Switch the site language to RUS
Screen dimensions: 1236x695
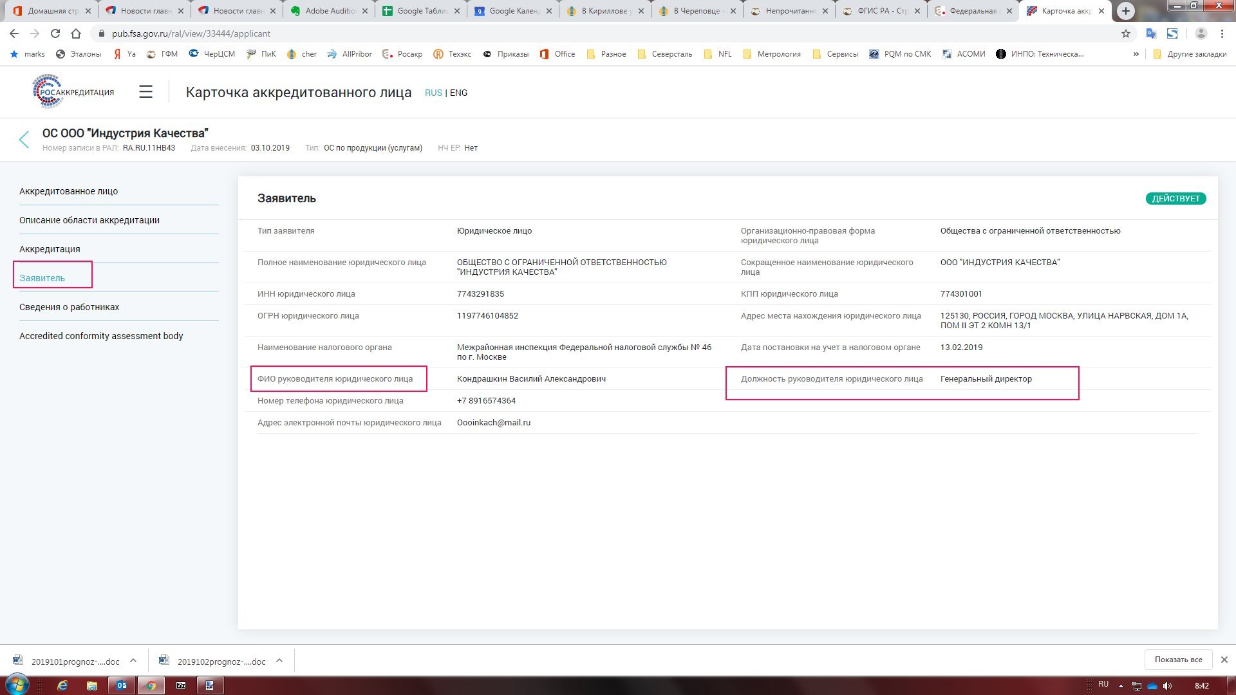(433, 93)
